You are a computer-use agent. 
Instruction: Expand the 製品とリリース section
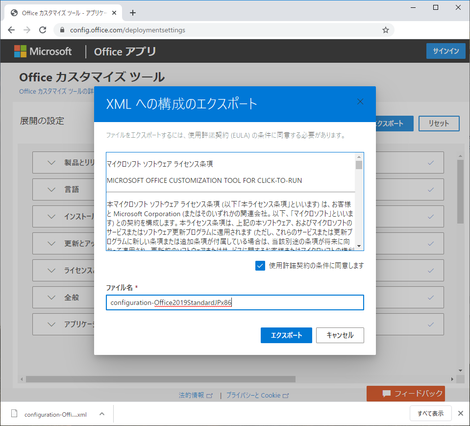pyautogui.click(x=51, y=163)
